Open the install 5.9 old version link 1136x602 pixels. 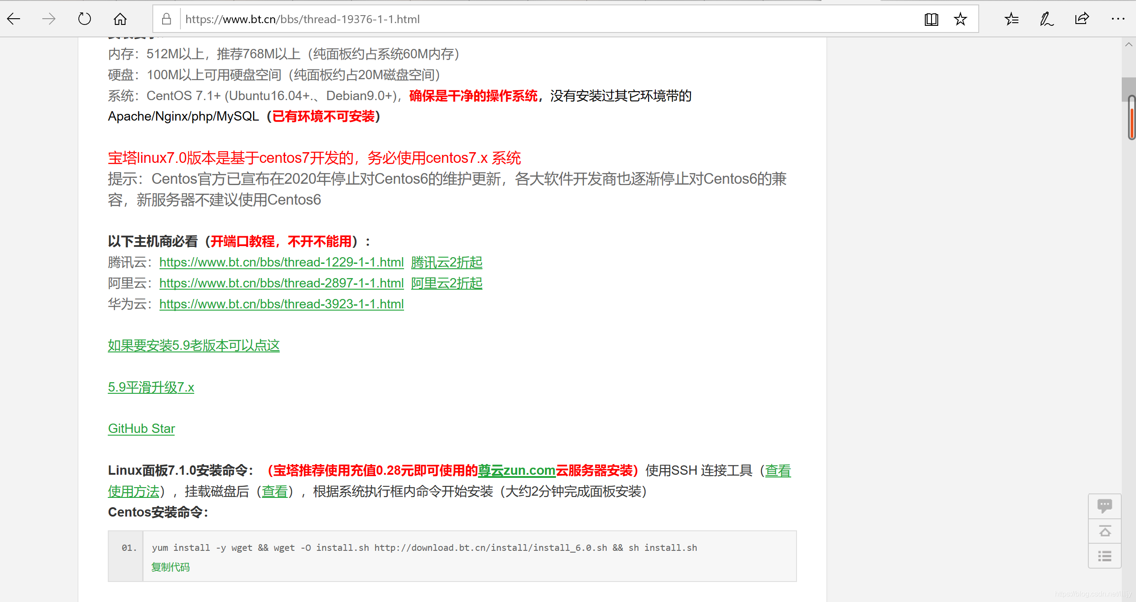194,346
